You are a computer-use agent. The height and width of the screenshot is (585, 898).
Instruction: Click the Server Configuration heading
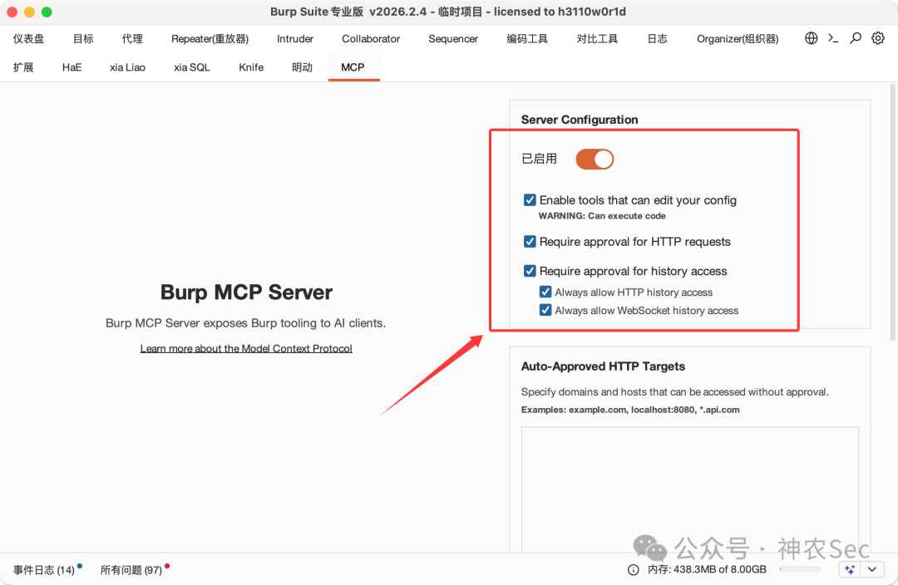(579, 120)
